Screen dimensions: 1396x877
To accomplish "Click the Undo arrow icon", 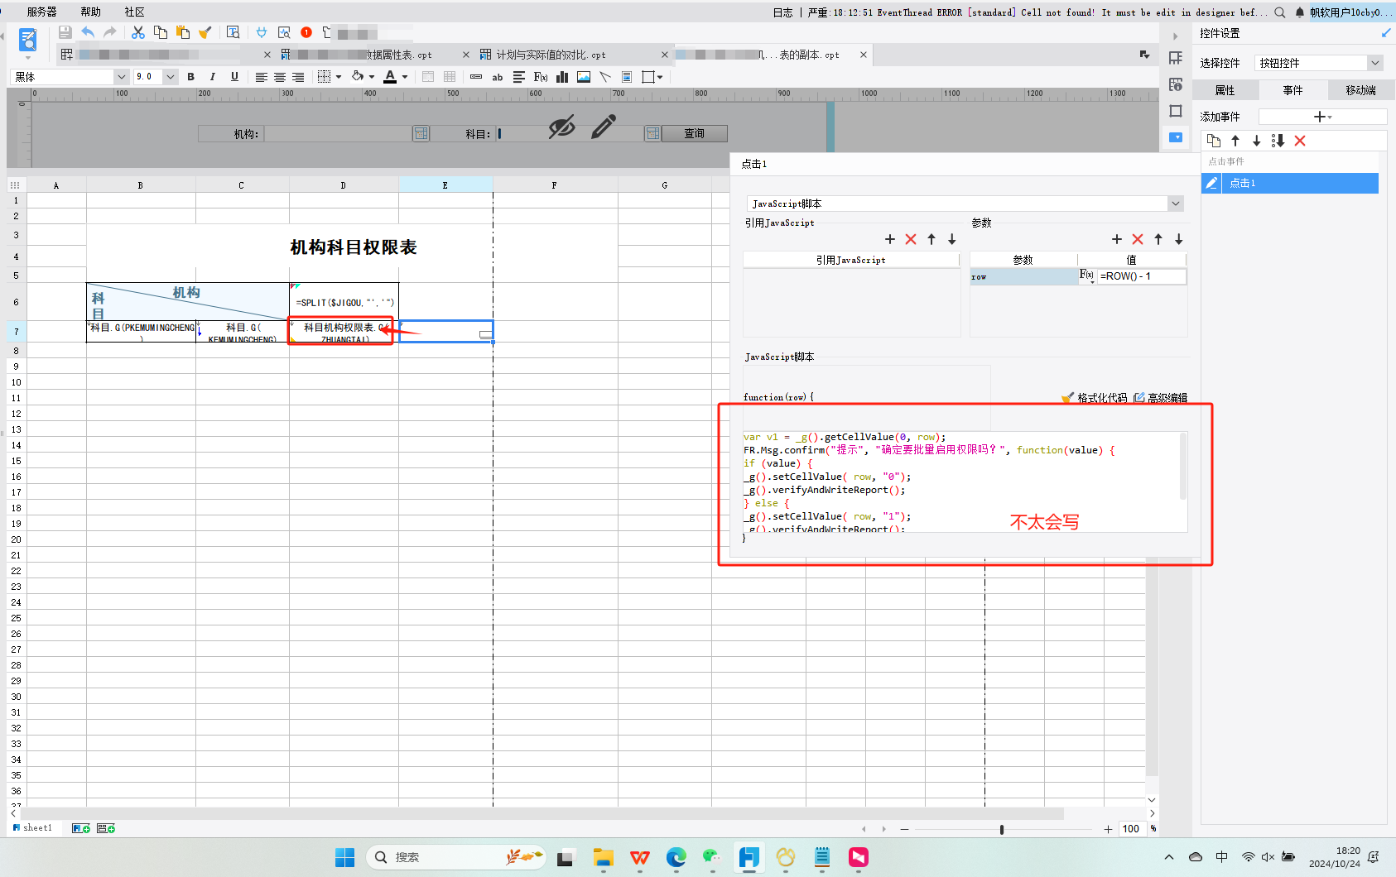I will tap(88, 32).
